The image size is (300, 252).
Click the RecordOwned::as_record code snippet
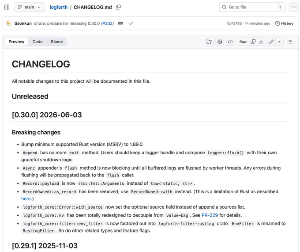point(49,192)
